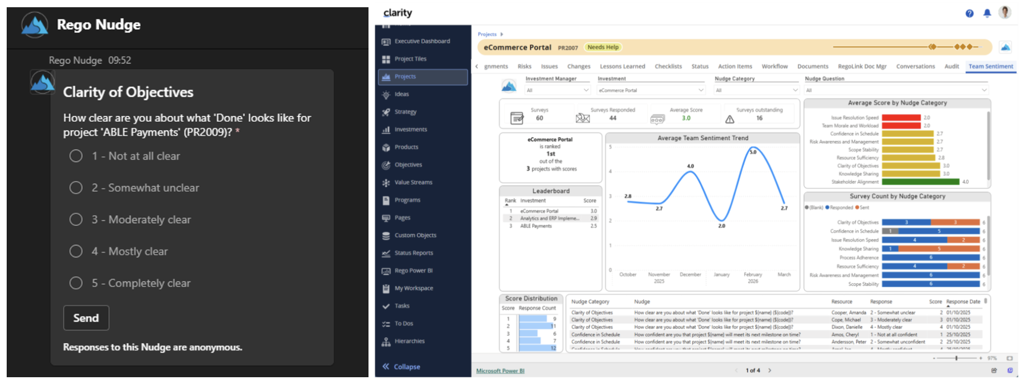Viewport: 1028px width, 385px height.
Task: Open the help question mark icon
Action: click(x=969, y=13)
